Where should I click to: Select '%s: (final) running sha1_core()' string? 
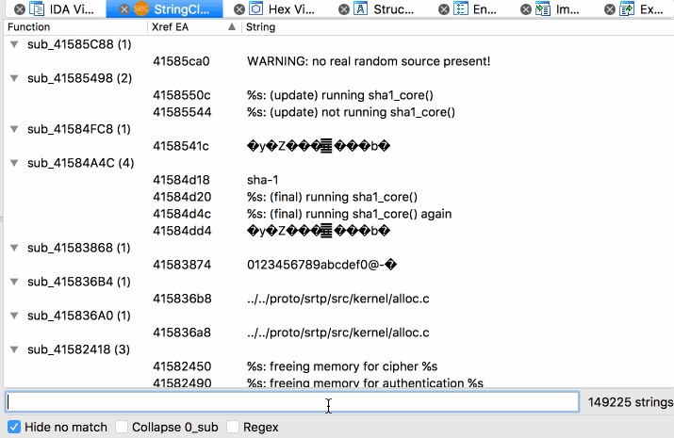[332, 197]
